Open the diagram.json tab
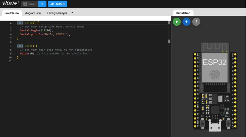The image size is (246, 137). (33, 13)
